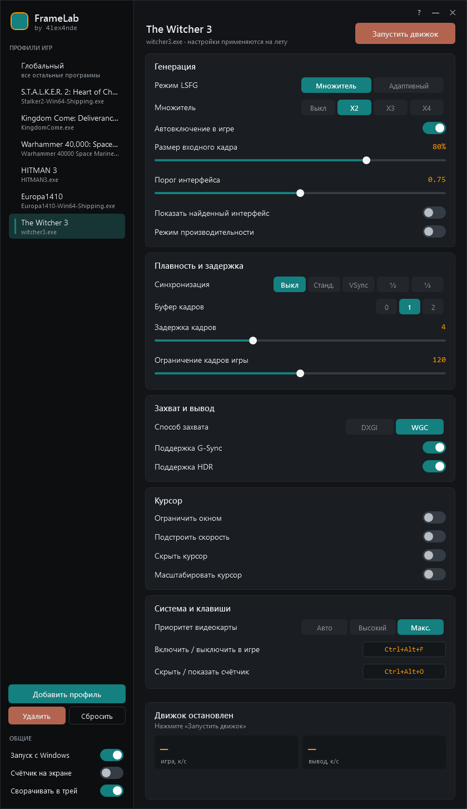Toggle Поддержка HDR switch
This screenshot has width=467, height=809.
(x=434, y=466)
